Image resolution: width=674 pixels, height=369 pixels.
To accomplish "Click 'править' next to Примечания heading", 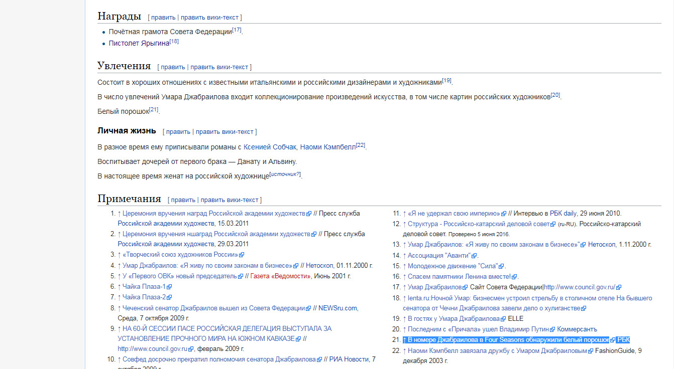I will (183, 200).
